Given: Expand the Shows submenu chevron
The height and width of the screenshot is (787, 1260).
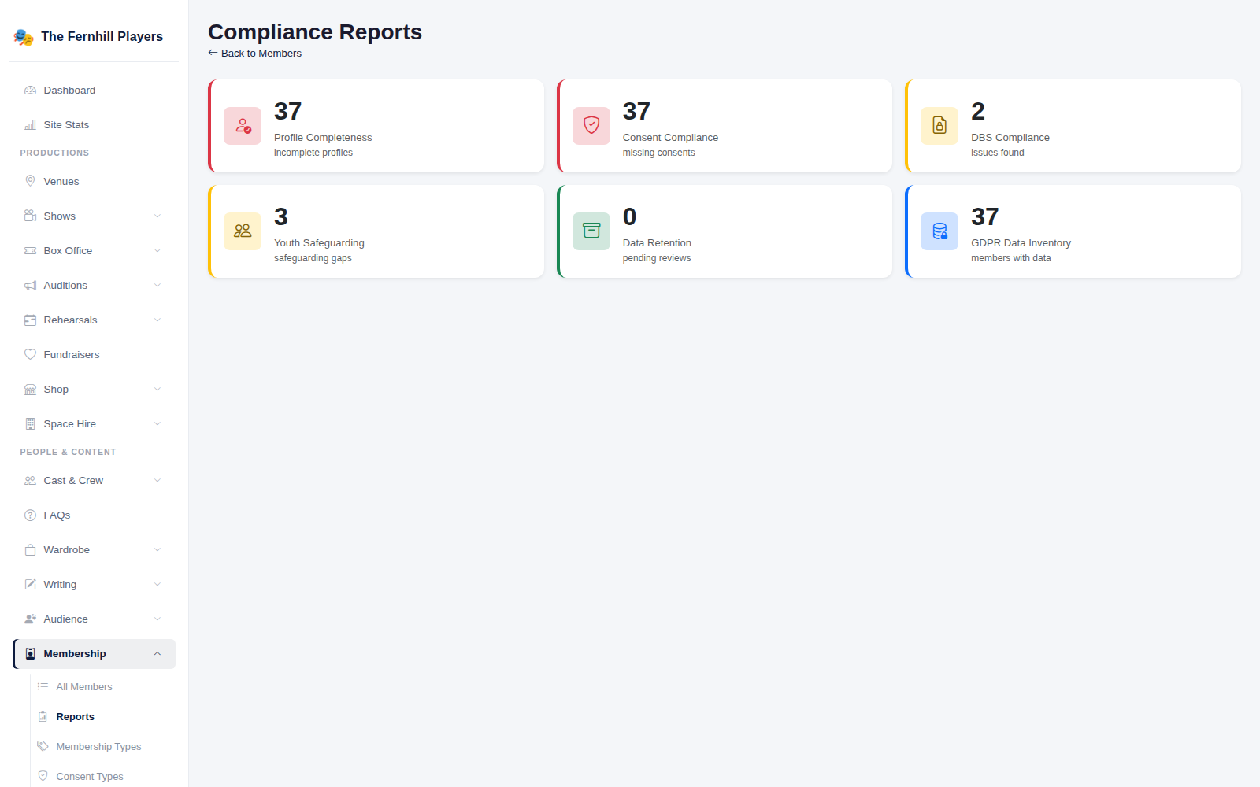Looking at the screenshot, I should (157, 216).
